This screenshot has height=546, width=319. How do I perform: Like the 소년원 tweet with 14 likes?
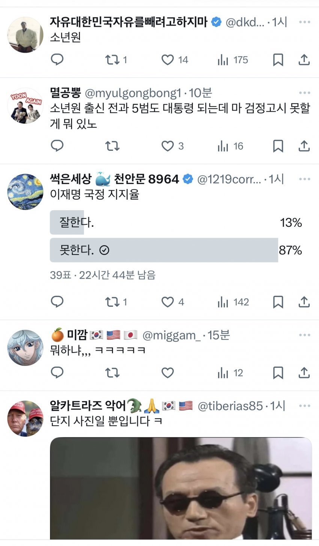(x=168, y=59)
